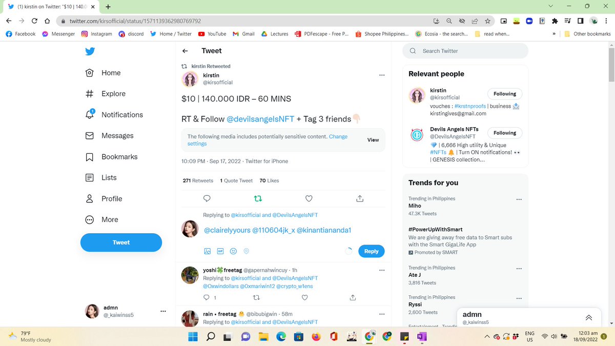Image resolution: width=615 pixels, height=346 pixels.
Task: Open Profile in the sidebar
Action: pos(104,199)
